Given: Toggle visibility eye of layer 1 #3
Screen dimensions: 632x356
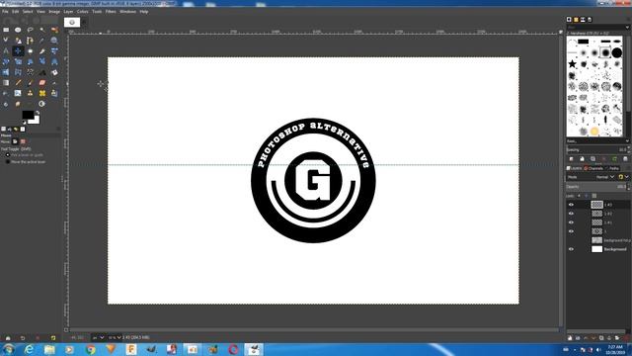Looking at the screenshot, I should (571, 205).
